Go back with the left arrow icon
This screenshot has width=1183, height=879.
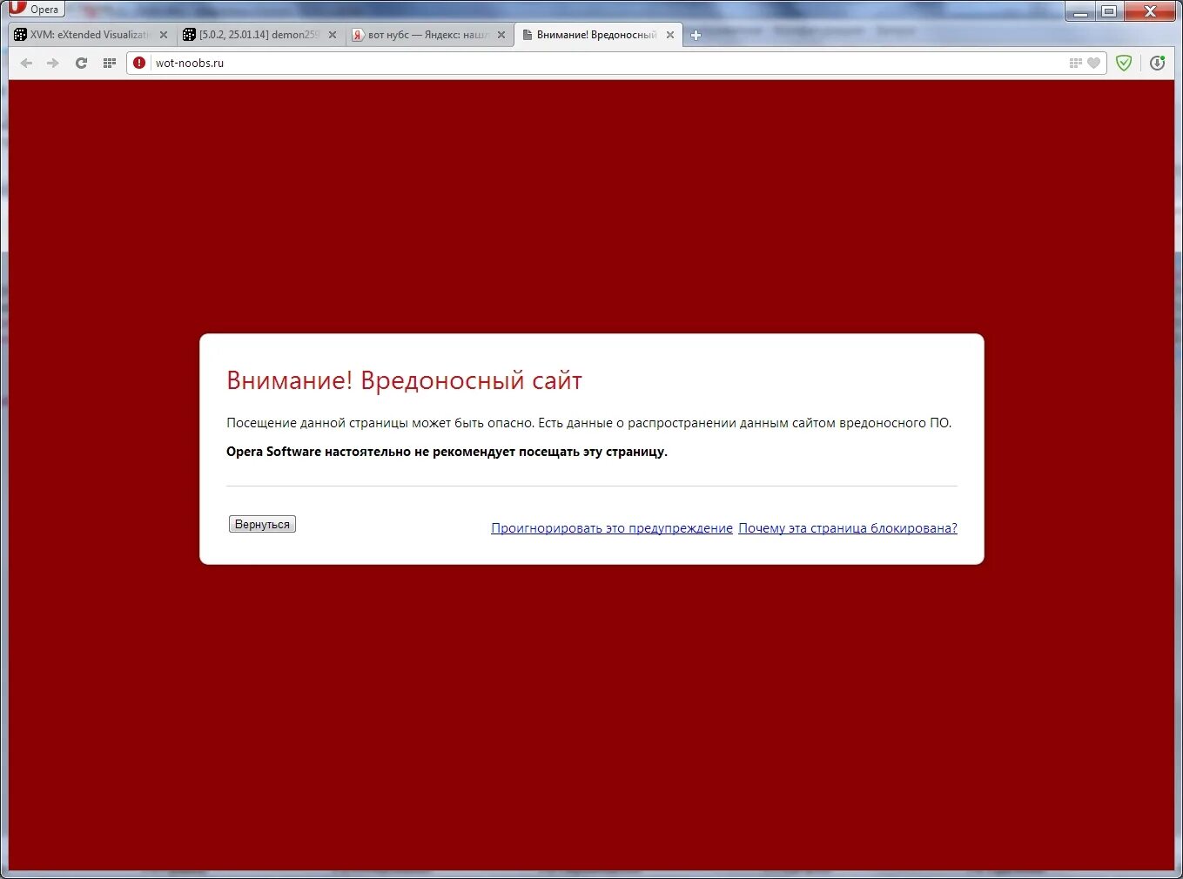[26, 63]
